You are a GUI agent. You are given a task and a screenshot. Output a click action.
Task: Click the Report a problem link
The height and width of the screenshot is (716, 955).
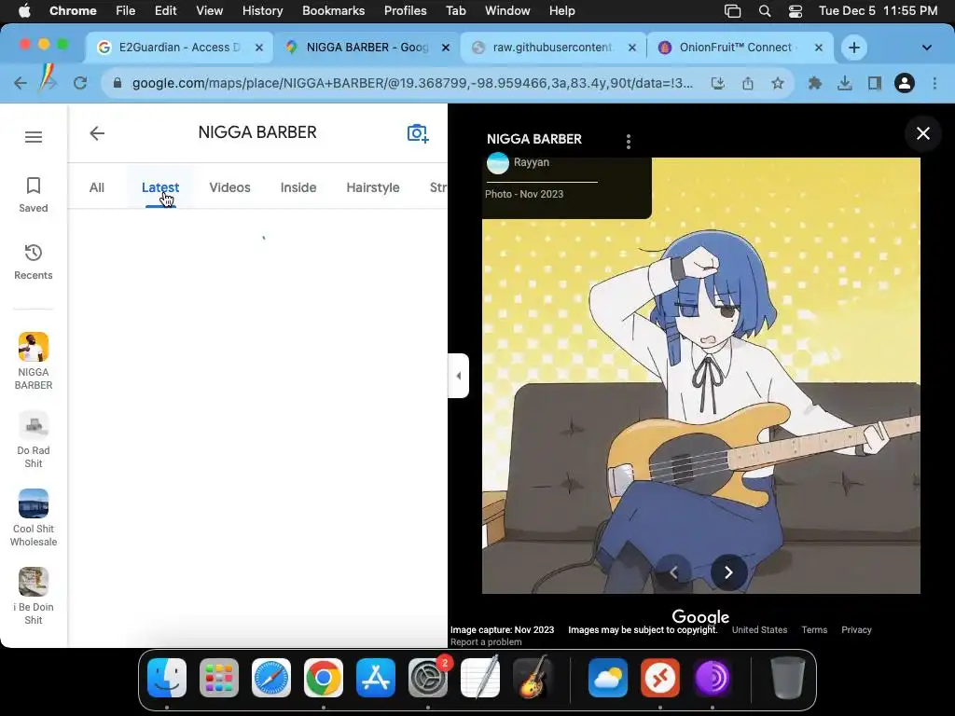point(486,641)
